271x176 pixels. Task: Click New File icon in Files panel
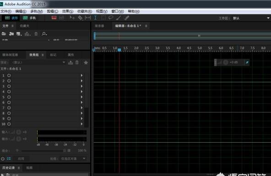tap(19, 34)
